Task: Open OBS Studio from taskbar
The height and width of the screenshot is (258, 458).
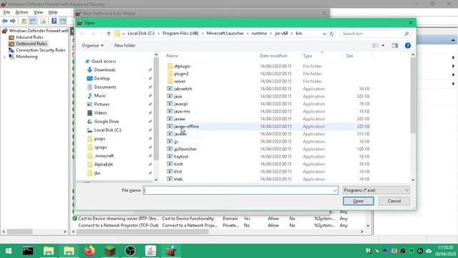Action: (130, 251)
